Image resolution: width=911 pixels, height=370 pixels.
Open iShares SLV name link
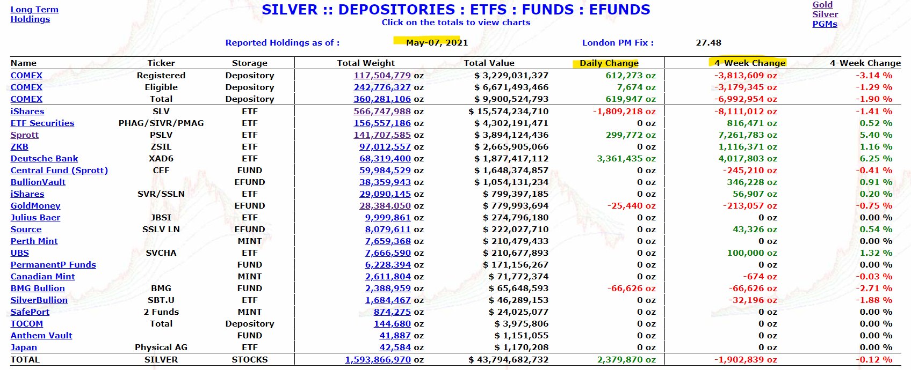[27, 112]
